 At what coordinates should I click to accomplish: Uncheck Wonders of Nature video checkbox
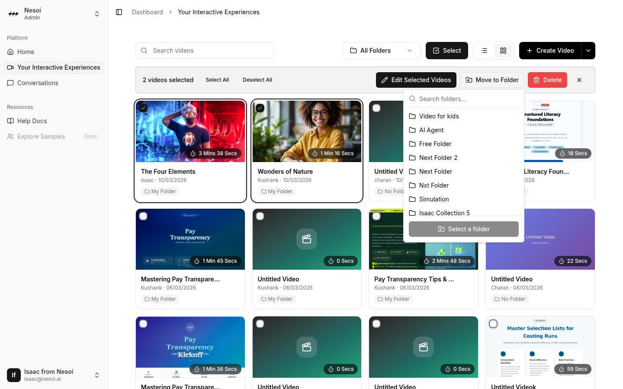coord(260,108)
